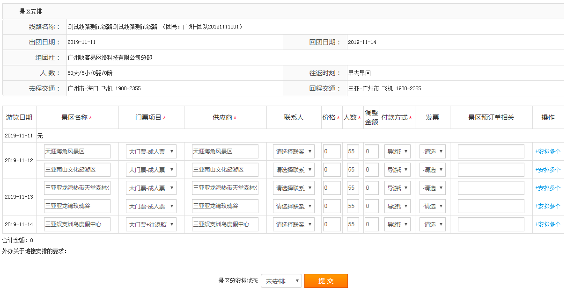Click the orange 提交 submit button

tap(326, 281)
